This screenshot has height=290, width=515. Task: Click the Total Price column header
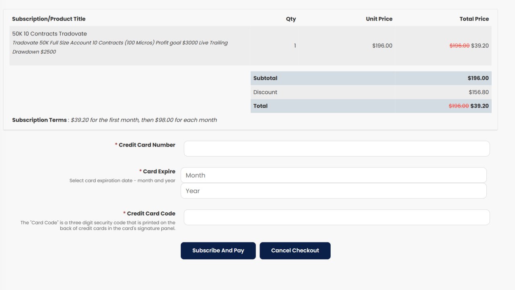click(x=474, y=19)
